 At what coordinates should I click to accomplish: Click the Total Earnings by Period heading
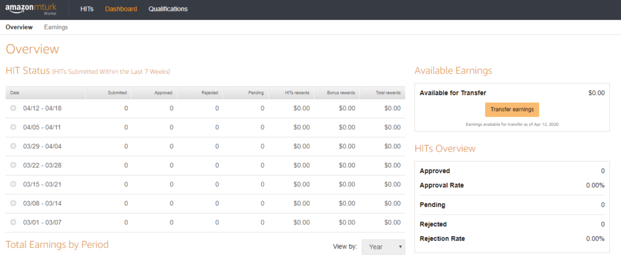point(57,245)
